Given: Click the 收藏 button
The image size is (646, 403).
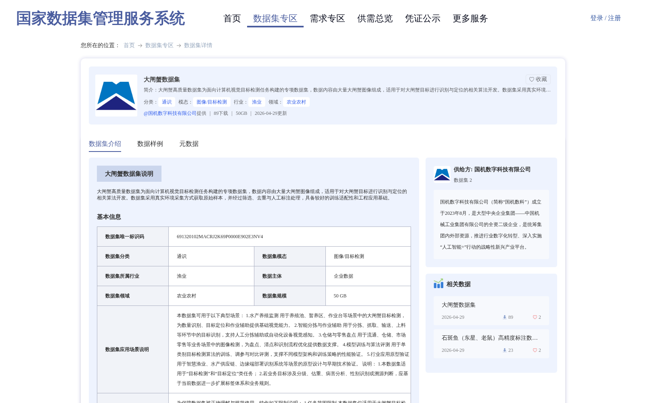Looking at the screenshot, I should (538, 79).
